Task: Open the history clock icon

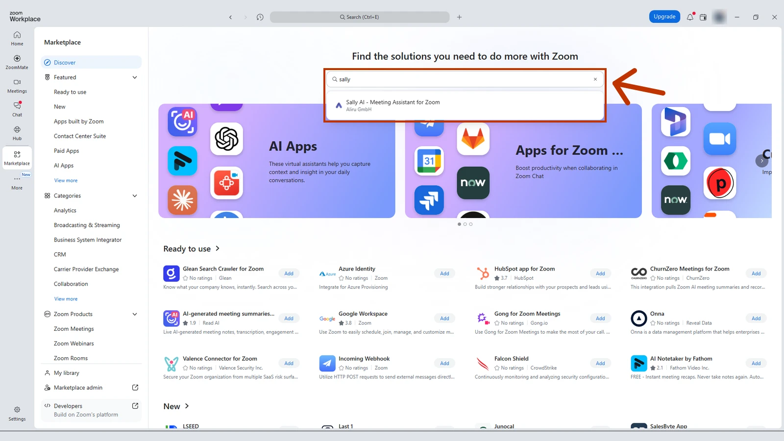Action: click(x=260, y=17)
